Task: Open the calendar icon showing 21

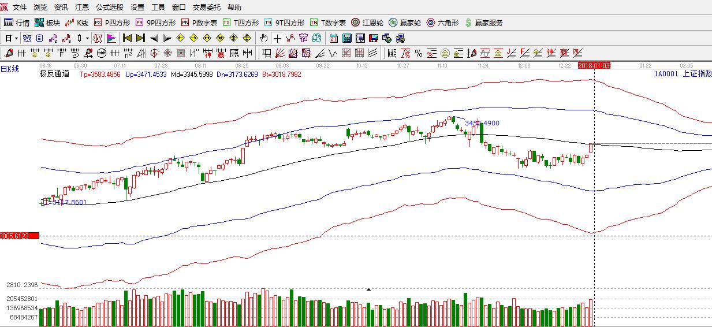Action: (x=333, y=39)
